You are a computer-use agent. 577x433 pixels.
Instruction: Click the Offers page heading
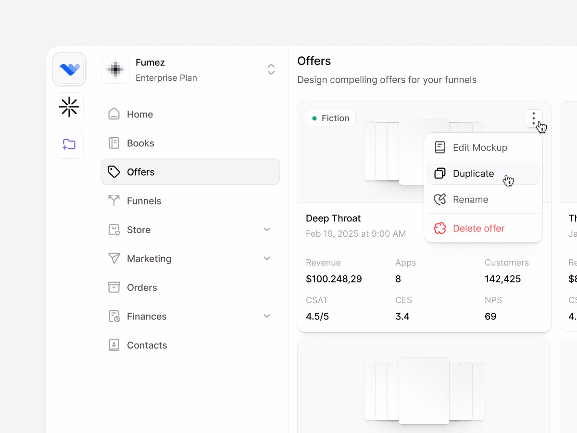click(x=314, y=61)
